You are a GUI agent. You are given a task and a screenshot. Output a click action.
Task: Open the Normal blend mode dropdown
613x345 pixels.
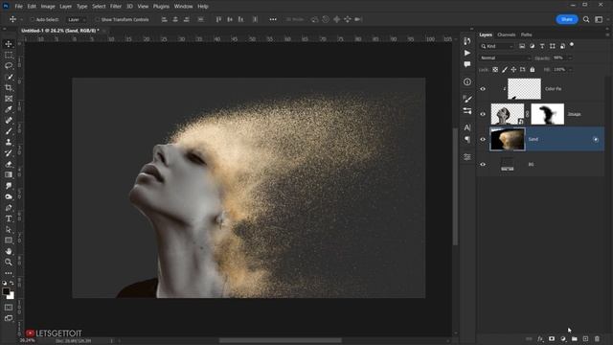click(505, 57)
